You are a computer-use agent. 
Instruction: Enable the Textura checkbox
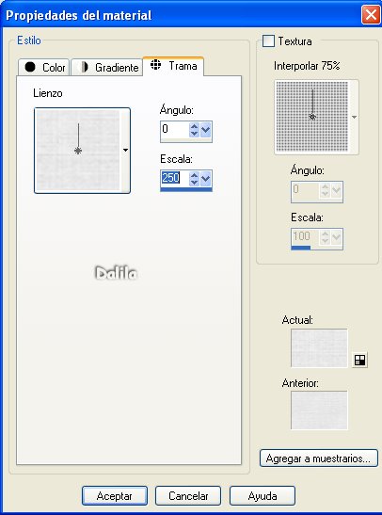pyautogui.click(x=268, y=41)
